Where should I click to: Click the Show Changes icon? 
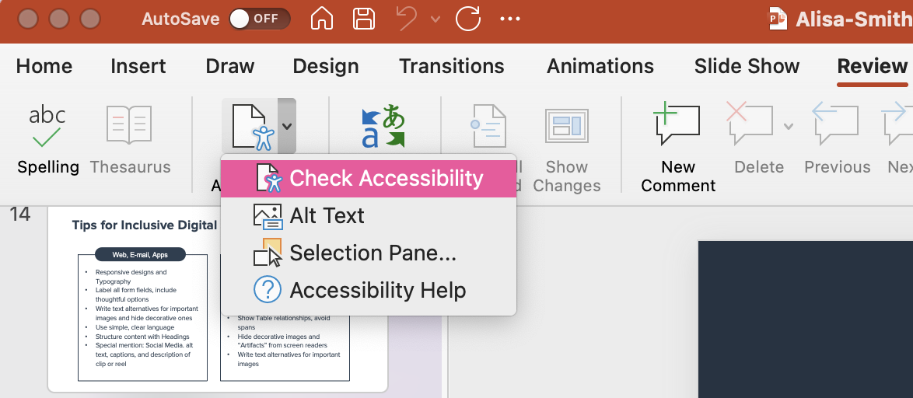(x=567, y=127)
